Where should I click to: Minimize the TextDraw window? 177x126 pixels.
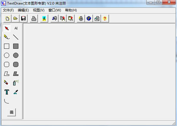point(151,2)
